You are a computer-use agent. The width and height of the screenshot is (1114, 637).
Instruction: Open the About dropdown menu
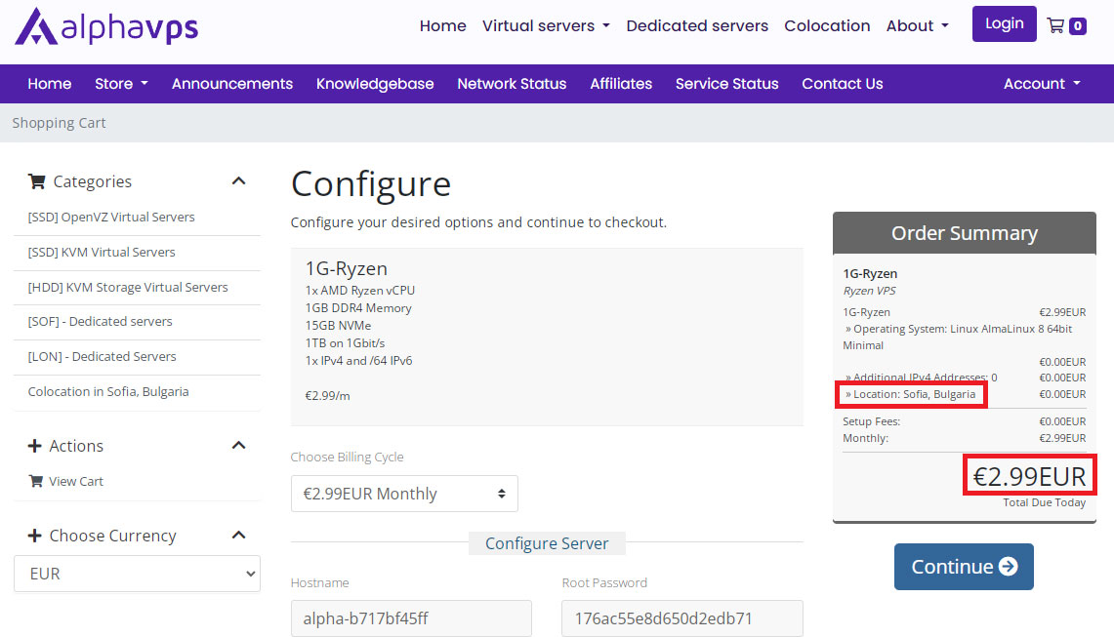(917, 25)
